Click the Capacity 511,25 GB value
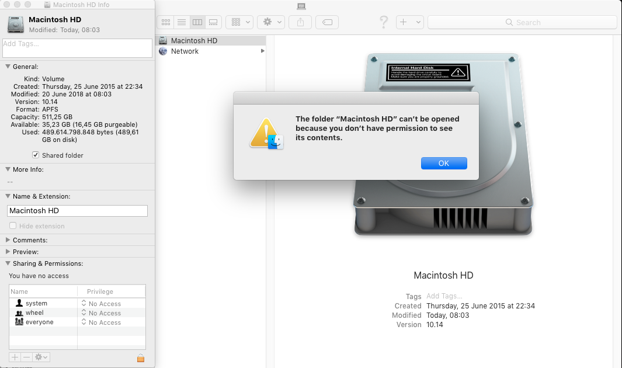The width and height of the screenshot is (622, 368). tap(57, 117)
